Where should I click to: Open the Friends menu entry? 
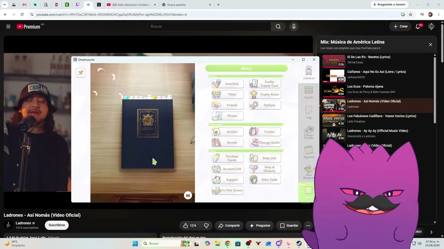pos(228,105)
